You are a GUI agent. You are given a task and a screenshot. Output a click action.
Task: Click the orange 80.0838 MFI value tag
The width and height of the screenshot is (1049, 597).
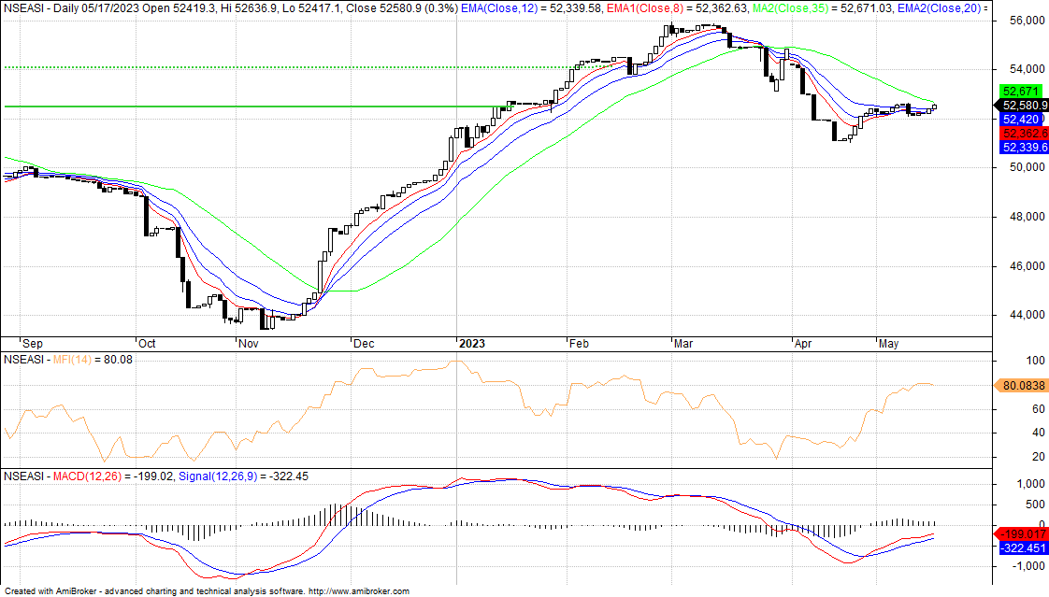[x=1020, y=386]
